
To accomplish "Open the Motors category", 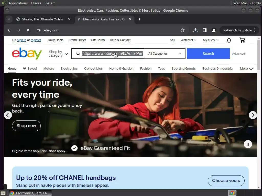I will [x=49, y=68].
